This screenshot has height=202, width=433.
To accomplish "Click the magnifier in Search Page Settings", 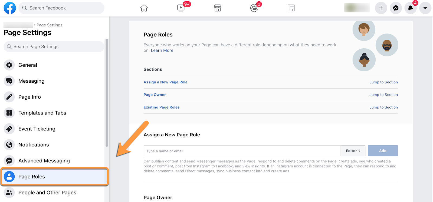I will point(9,47).
